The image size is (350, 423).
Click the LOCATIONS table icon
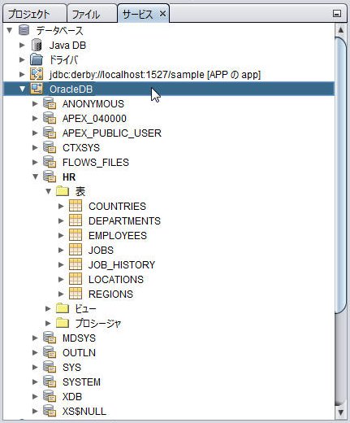[76, 279]
